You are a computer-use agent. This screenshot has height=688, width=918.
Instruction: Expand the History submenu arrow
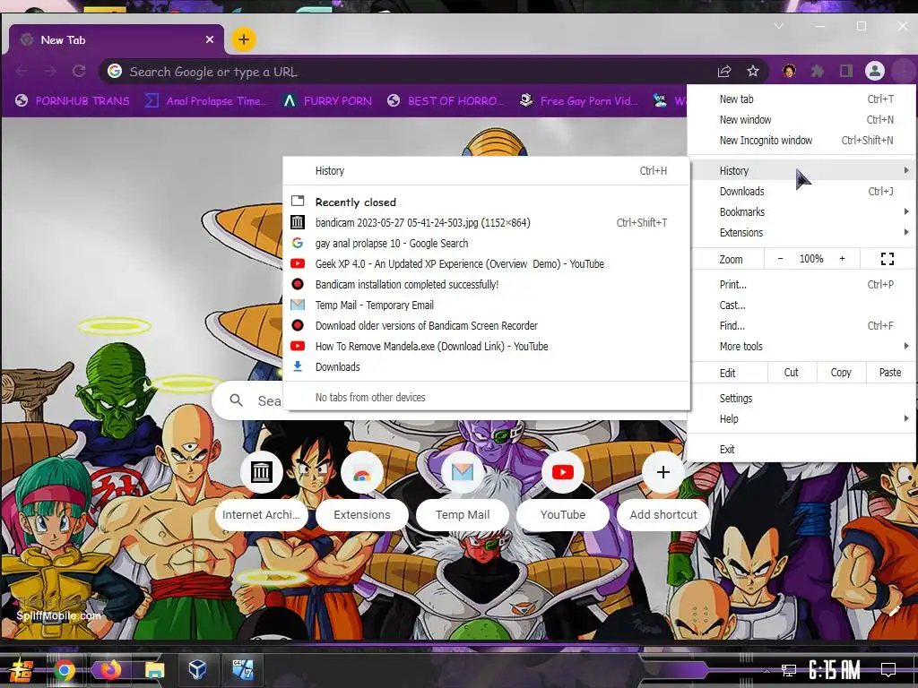905,170
